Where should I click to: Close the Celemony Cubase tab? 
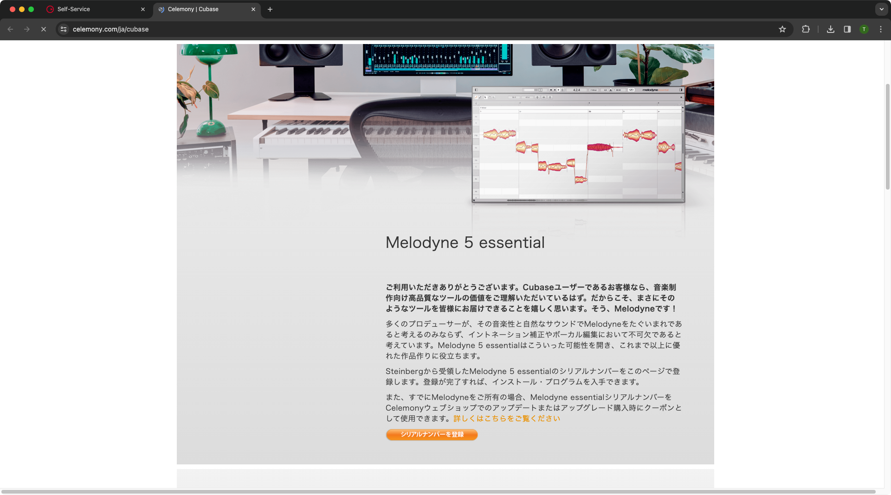[x=253, y=9]
